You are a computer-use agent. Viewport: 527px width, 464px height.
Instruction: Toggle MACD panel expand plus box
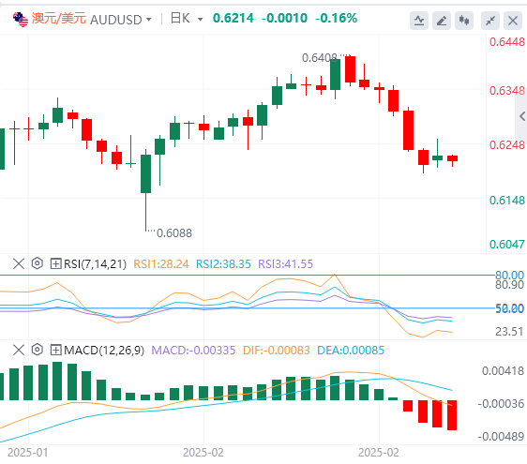55,350
